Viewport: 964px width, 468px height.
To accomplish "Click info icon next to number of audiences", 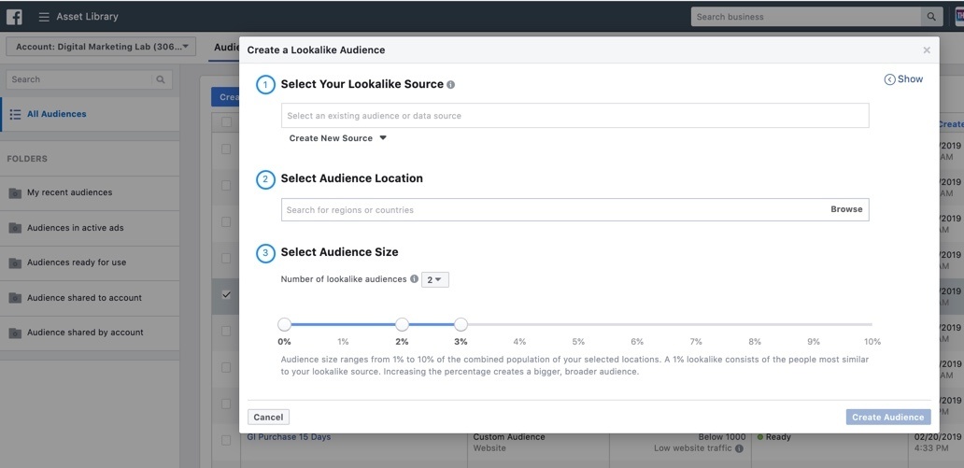I will click(x=414, y=279).
